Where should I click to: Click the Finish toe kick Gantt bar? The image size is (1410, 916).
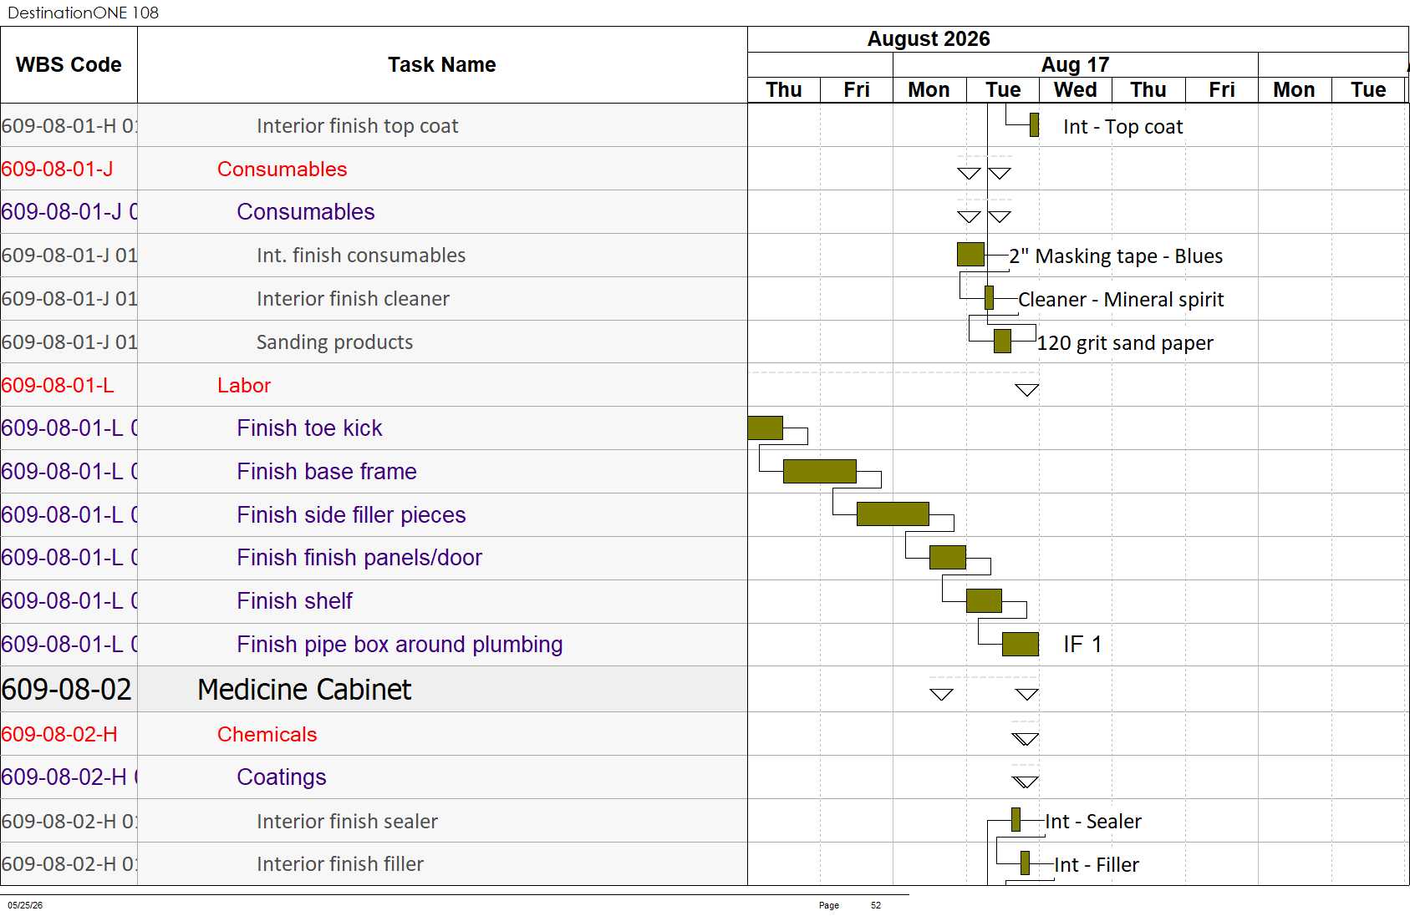[x=765, y=428]
